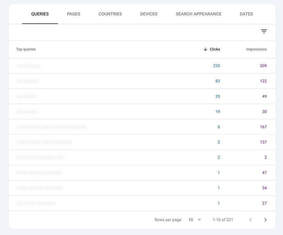
Task: Select the DEVICES tab
Action: tap(149, 14)
